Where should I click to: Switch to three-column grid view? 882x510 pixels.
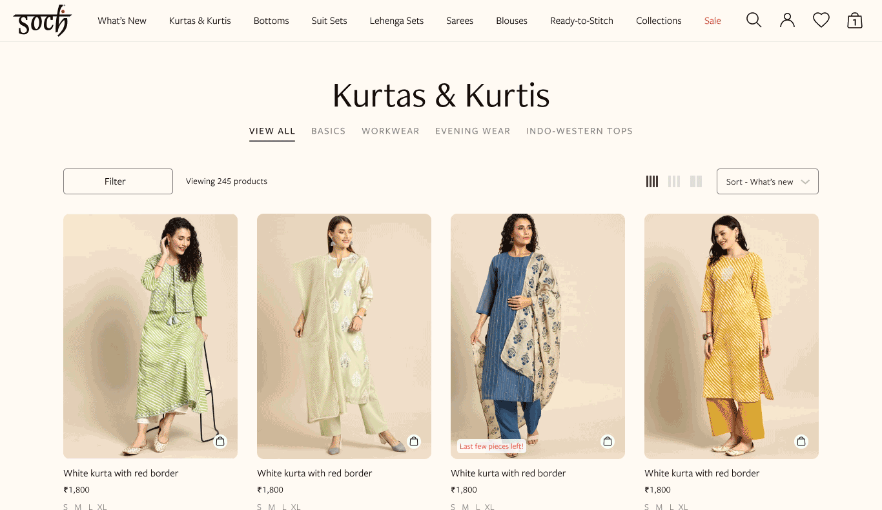click(674, 181)
